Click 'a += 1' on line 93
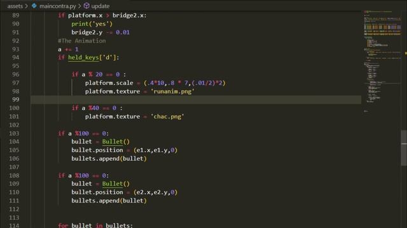This screenshot has height=228, width=407. click(68, 49)
